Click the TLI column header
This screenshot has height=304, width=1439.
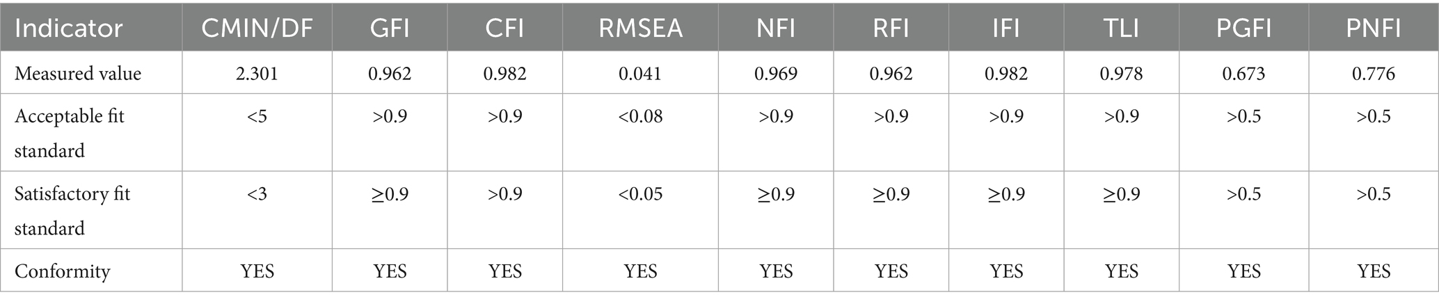point(1122,29)
